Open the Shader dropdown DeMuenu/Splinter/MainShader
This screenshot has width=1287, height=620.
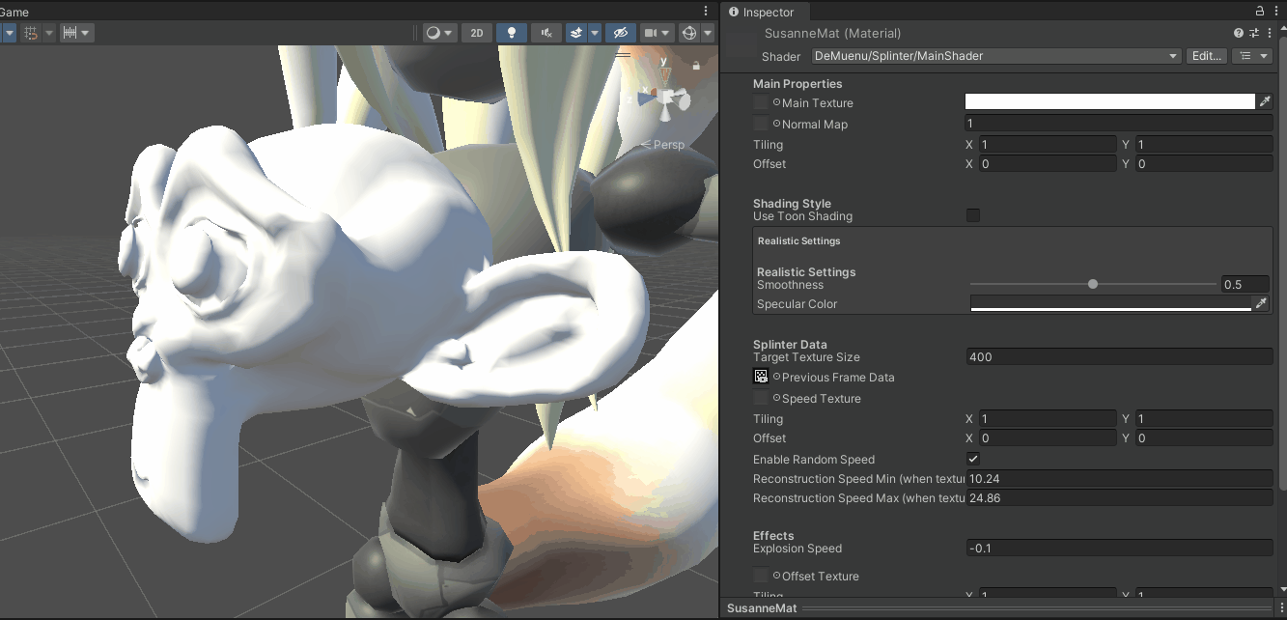tap(996, 56)
